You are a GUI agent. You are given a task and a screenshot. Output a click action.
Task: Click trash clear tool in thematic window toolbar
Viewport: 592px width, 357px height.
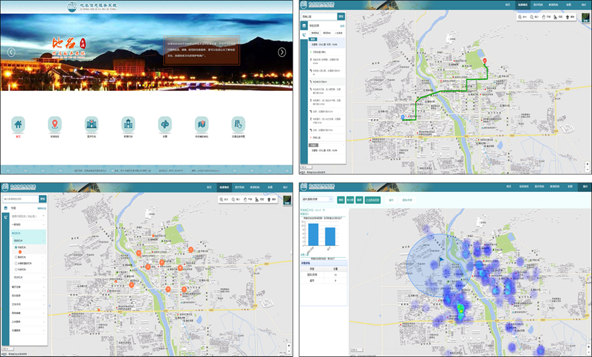(x=272, y=199)
